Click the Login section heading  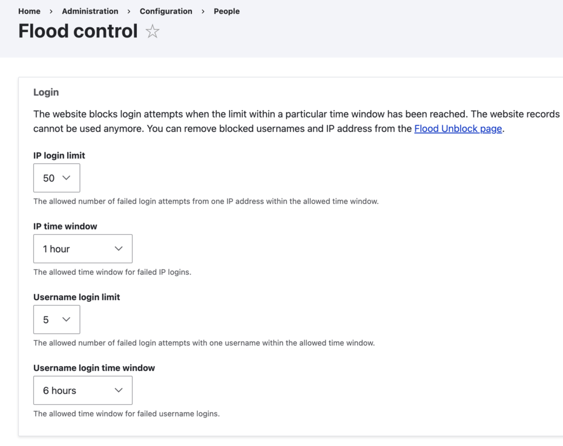click(x=46, y=92)
